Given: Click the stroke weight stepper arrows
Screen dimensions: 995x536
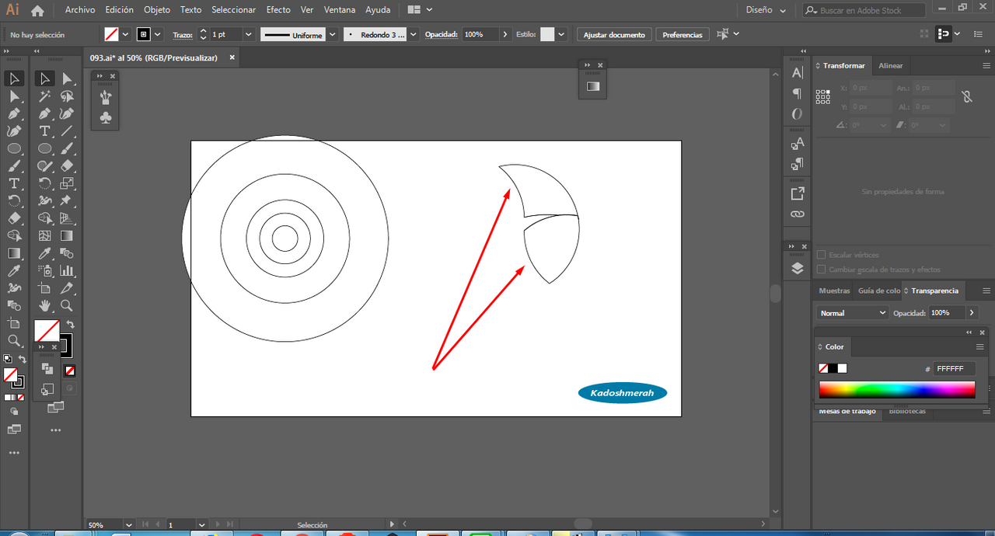Looking at the screenshot, I should (x=204, y=35).
